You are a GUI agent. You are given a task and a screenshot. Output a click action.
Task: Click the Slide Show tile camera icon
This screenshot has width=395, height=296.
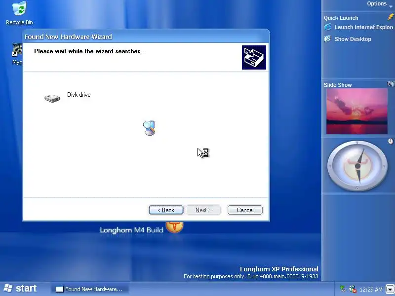coord(391,84)
